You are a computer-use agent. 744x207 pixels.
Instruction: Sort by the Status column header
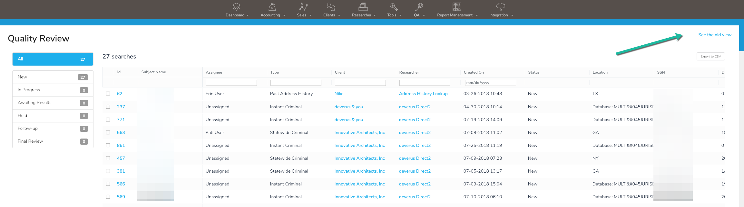[534, 72]
